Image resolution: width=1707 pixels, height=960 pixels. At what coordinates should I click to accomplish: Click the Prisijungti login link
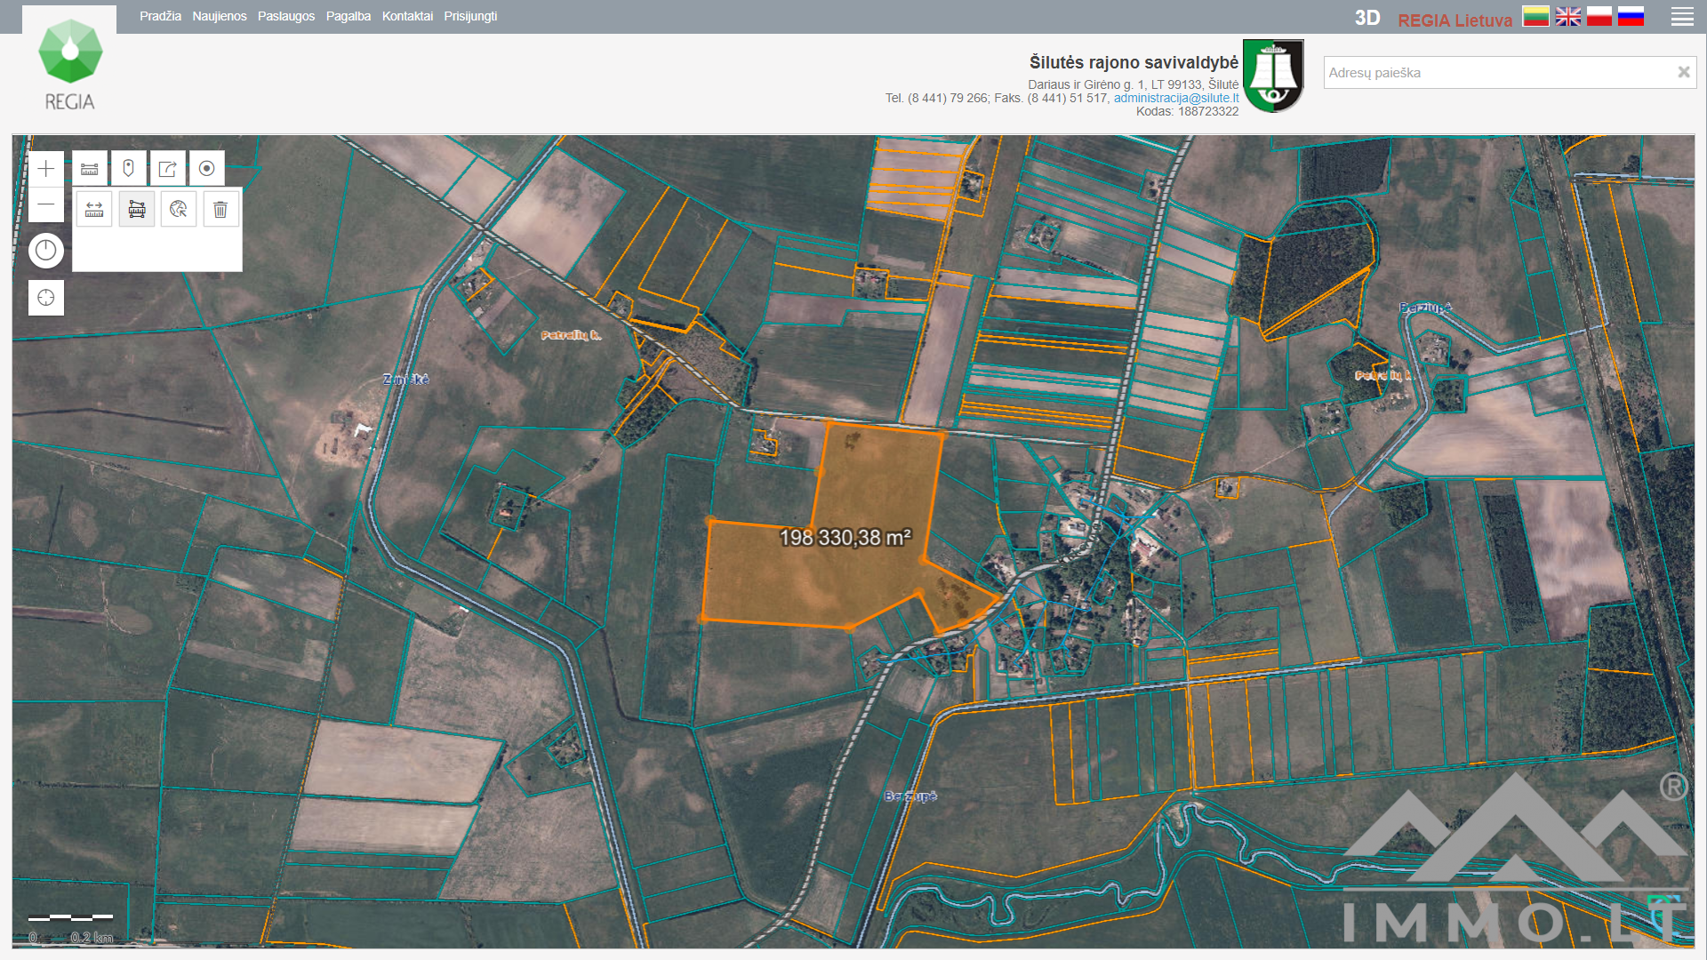click(x=470, y=16)
